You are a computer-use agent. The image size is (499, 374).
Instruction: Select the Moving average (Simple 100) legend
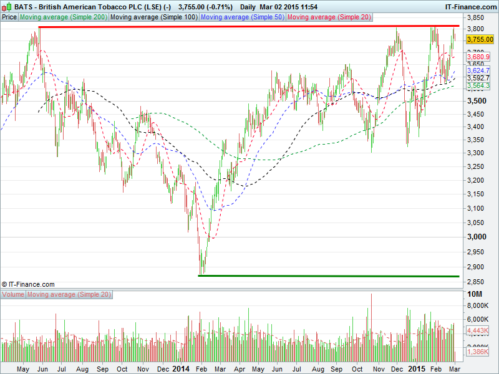coord(154,17)
